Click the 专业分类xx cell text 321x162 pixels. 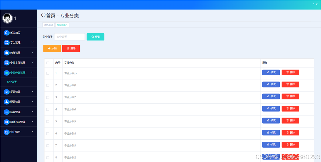point(71,73)
